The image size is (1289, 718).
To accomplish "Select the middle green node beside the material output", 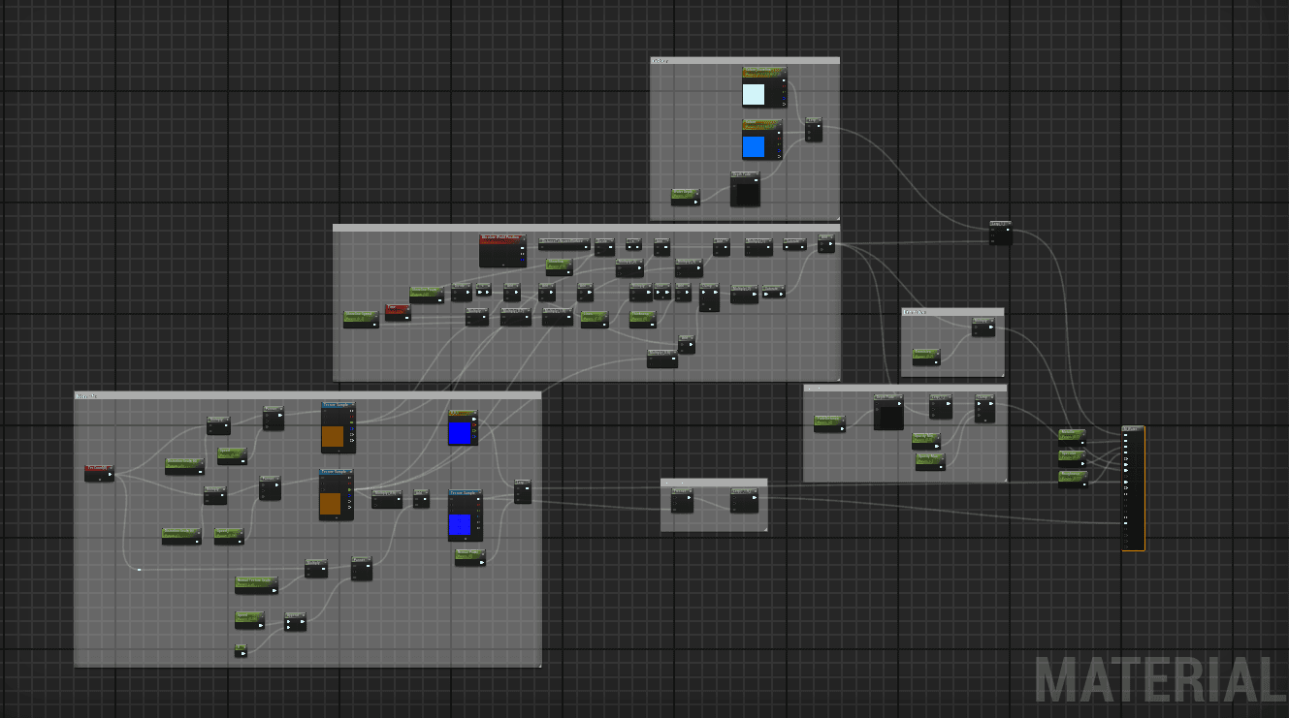I will click(x=1072, y=457).
